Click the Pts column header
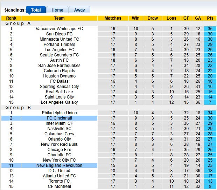217x190 pixels. [210, 18]
